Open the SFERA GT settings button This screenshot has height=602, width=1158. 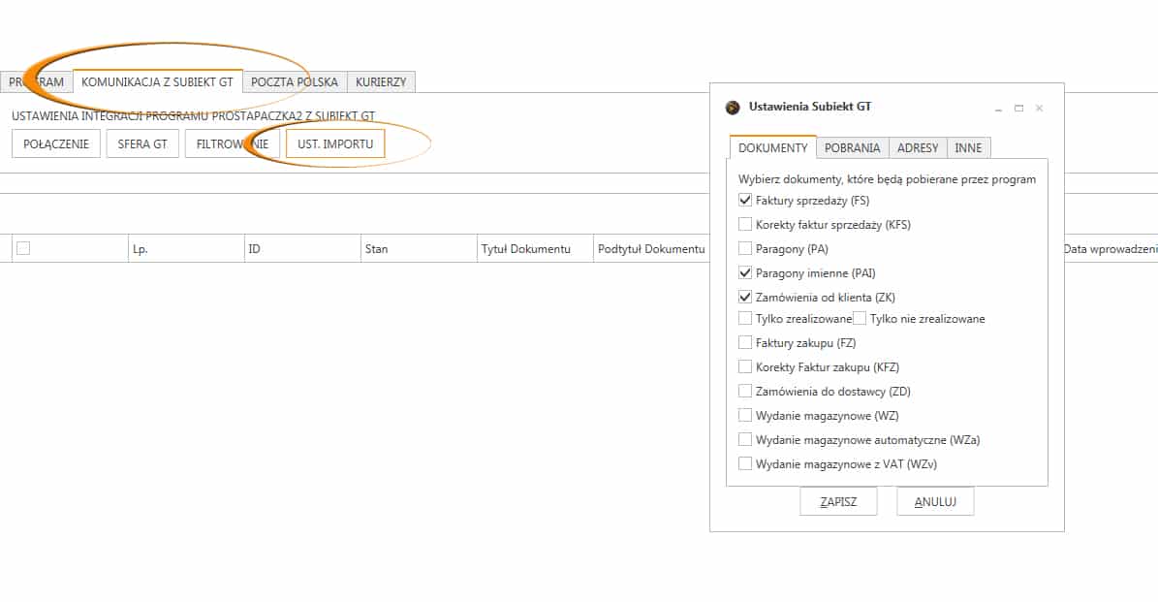[142, 144]
